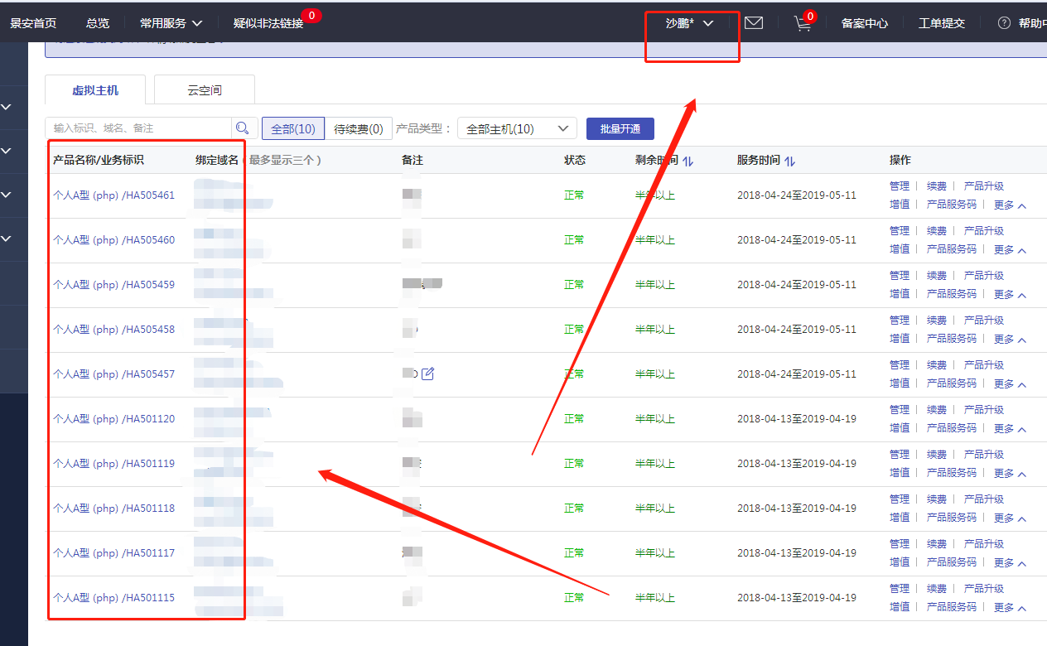Open the 全部主机(10) product type dropdown

point(517,128)
